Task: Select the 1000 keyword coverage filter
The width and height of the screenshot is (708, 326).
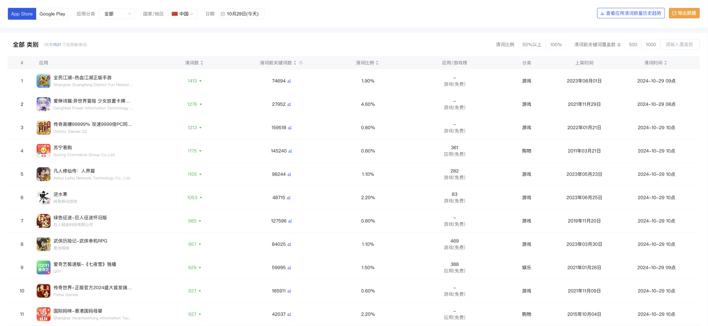Action: pos(650,45)
